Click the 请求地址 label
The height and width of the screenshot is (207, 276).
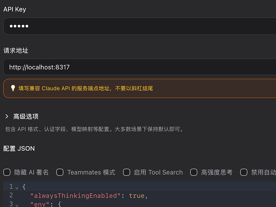(x=16, y=51)
